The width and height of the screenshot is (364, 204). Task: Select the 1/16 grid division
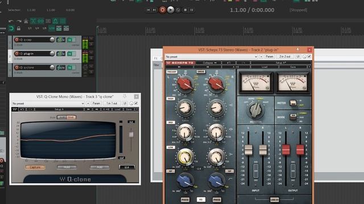tap(52, 28)
